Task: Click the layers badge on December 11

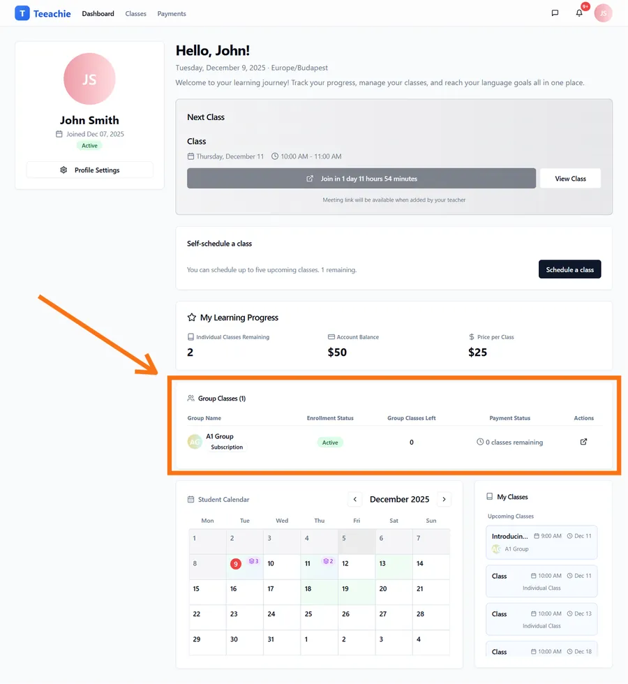Action: (x=328, y=561)
